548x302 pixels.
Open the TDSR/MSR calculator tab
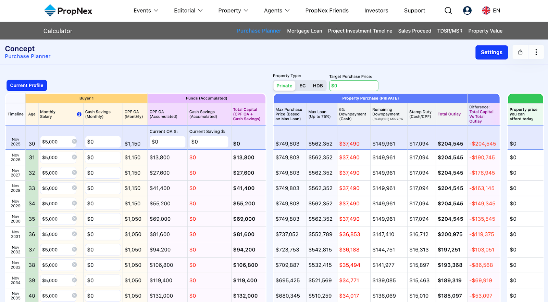[x=450, y=31]
